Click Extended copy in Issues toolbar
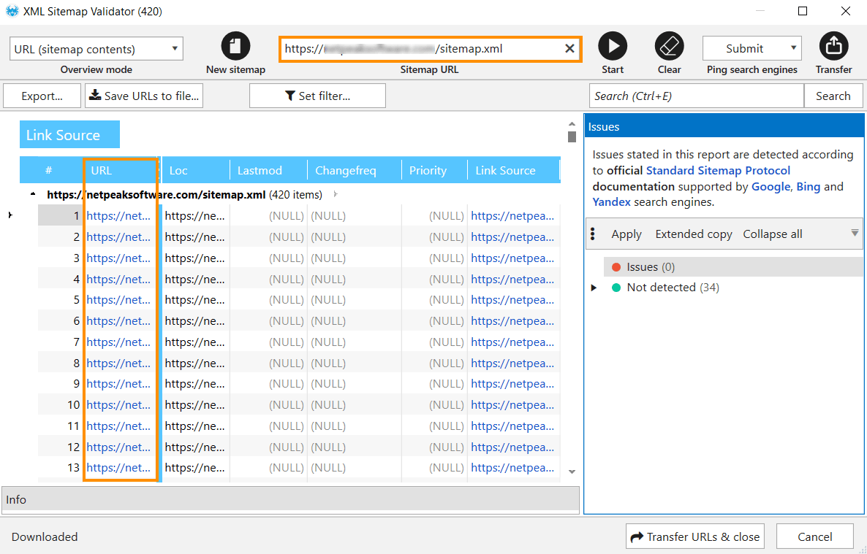Screen dimensions: 867x554 [693, 234]
